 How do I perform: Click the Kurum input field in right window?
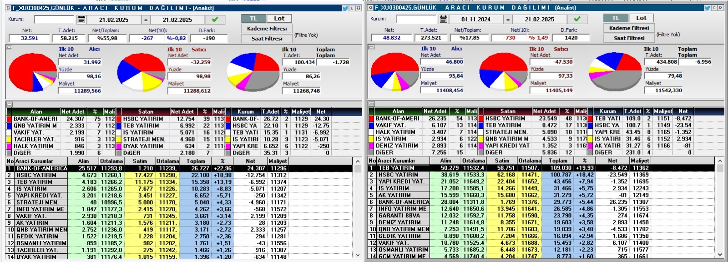point(416,19)
